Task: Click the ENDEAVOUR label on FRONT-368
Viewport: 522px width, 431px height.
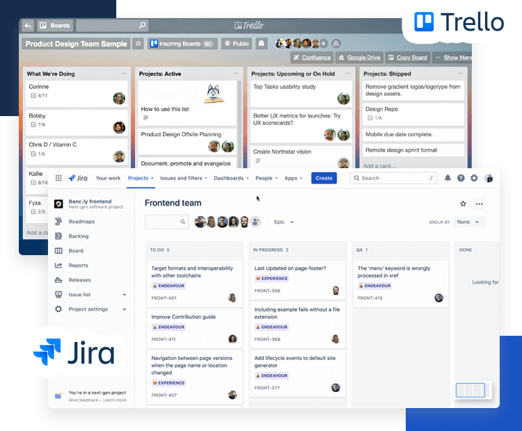Action: click(x=271, y=327)
